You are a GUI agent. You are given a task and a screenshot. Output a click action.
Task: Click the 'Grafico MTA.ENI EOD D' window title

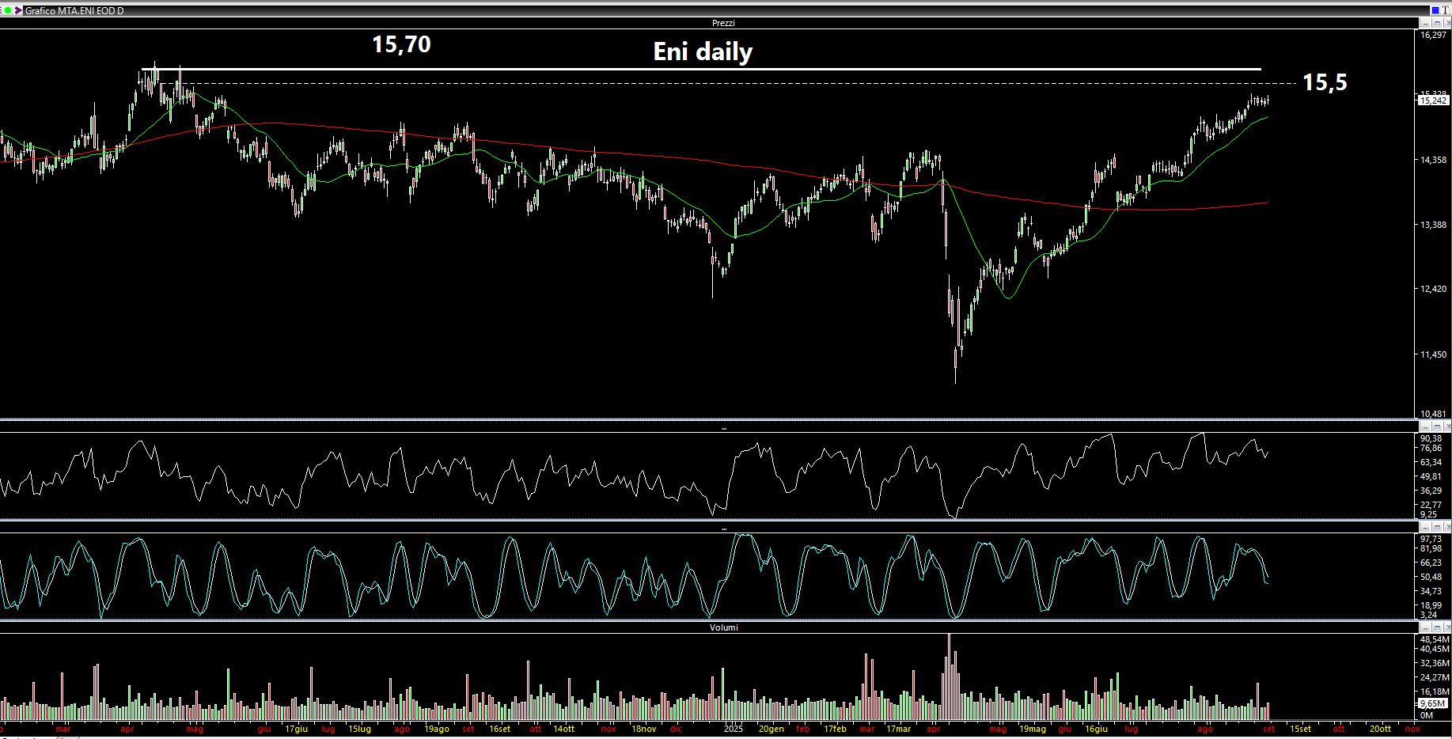tap(74, 11)
